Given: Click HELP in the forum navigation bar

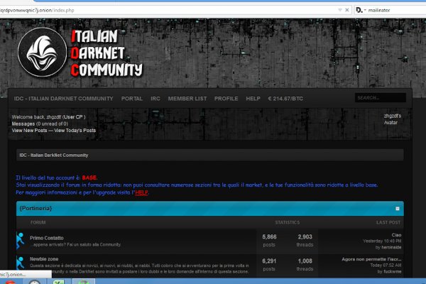Looking at the screenshot, I should (x=253, y=98).
